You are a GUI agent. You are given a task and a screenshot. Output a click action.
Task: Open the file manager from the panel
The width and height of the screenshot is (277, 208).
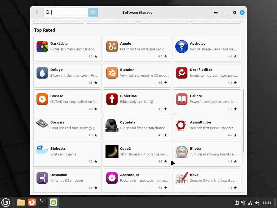click(x=21, y=202)
